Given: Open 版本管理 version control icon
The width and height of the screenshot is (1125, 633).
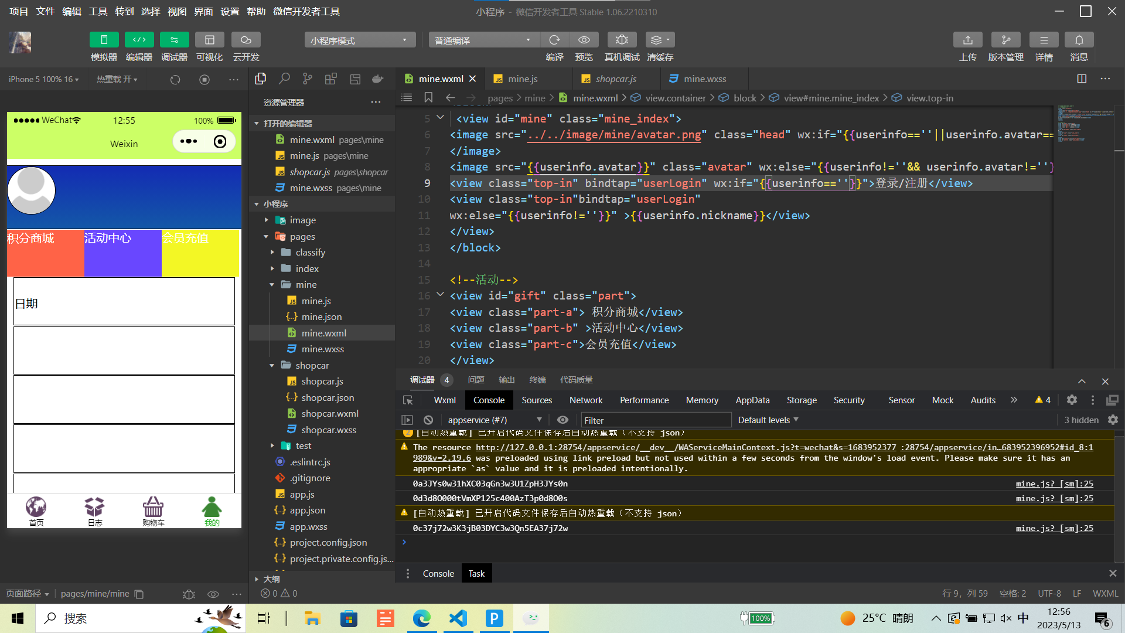Looking at the screenshot, I should click(x=1005, y=40).
